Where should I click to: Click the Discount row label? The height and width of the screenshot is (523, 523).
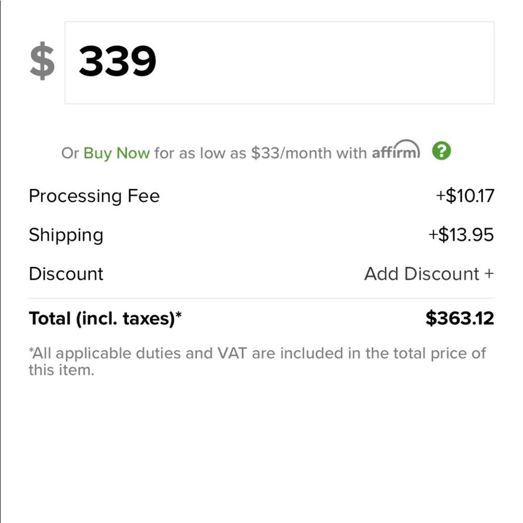point(66,274)
